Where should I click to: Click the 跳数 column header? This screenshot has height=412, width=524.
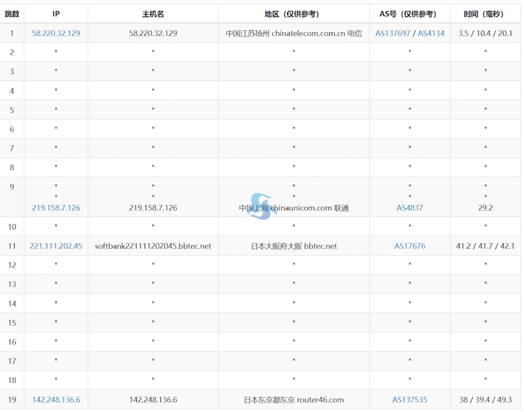click(x=12, y=13)
